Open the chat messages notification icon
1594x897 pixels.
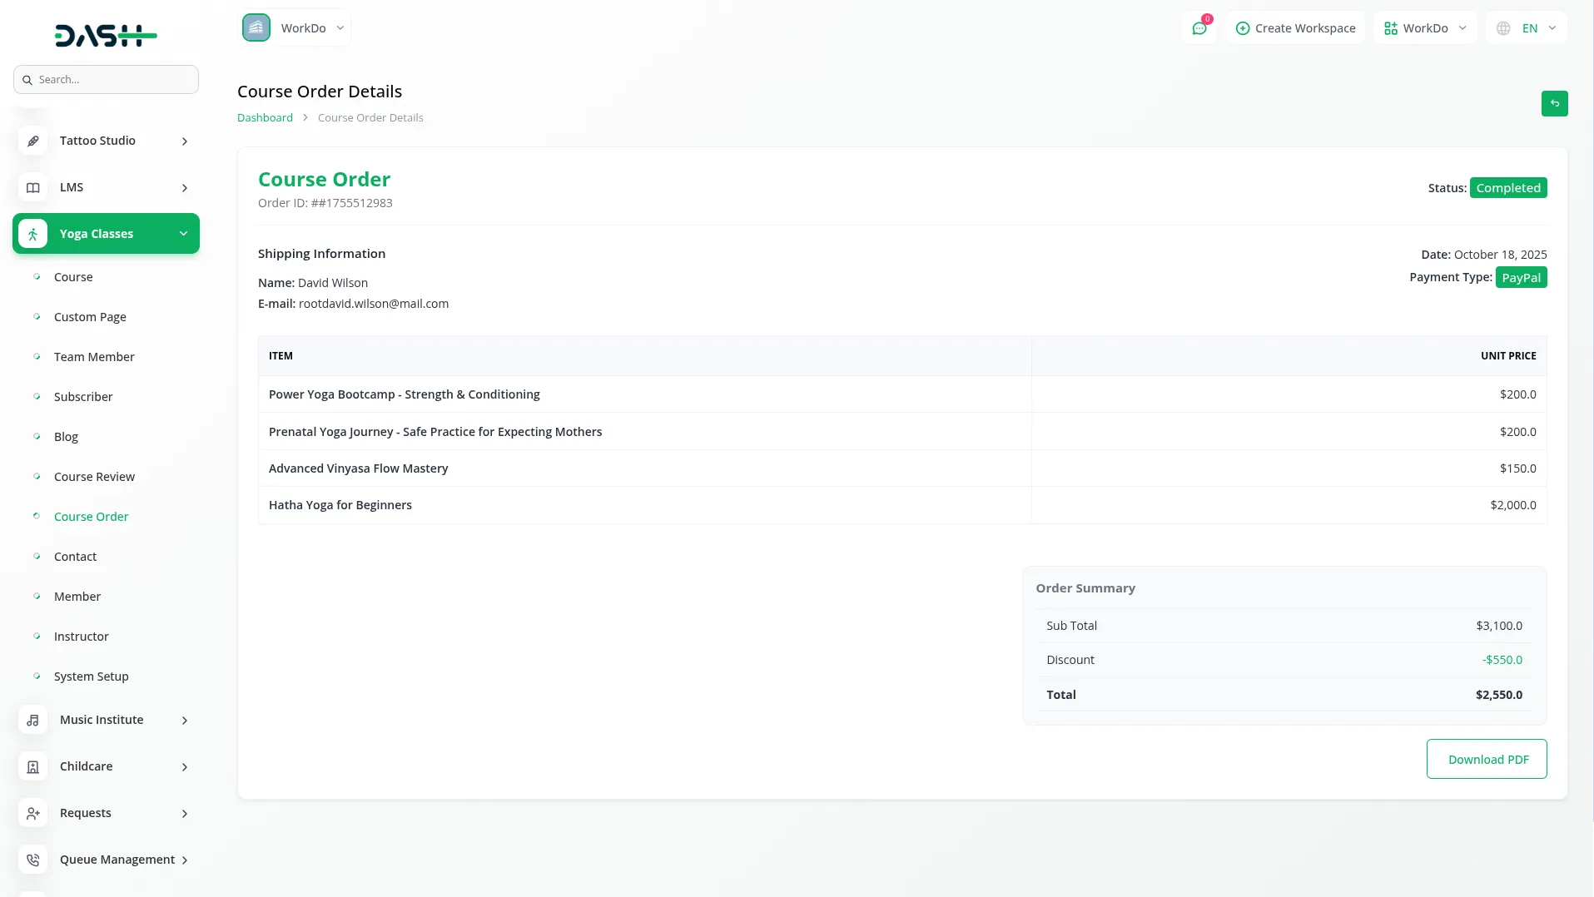point(1199,28)
